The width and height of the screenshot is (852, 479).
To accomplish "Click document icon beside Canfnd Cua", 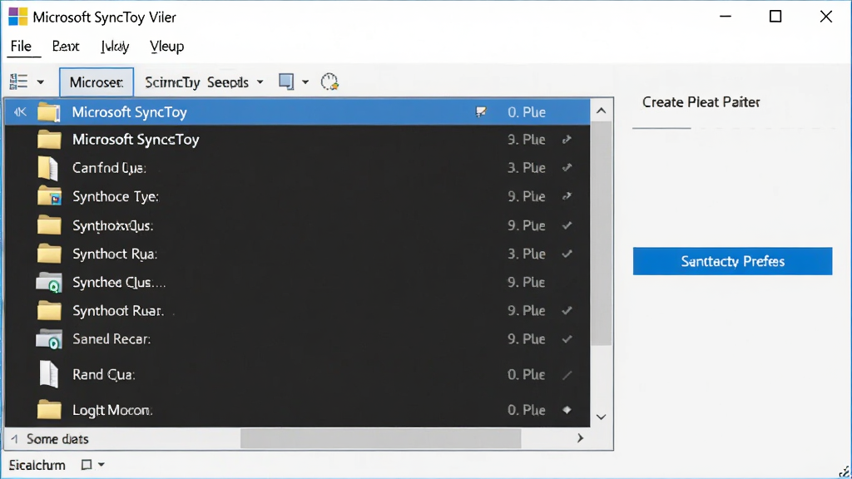I will (x=47, y=168).
